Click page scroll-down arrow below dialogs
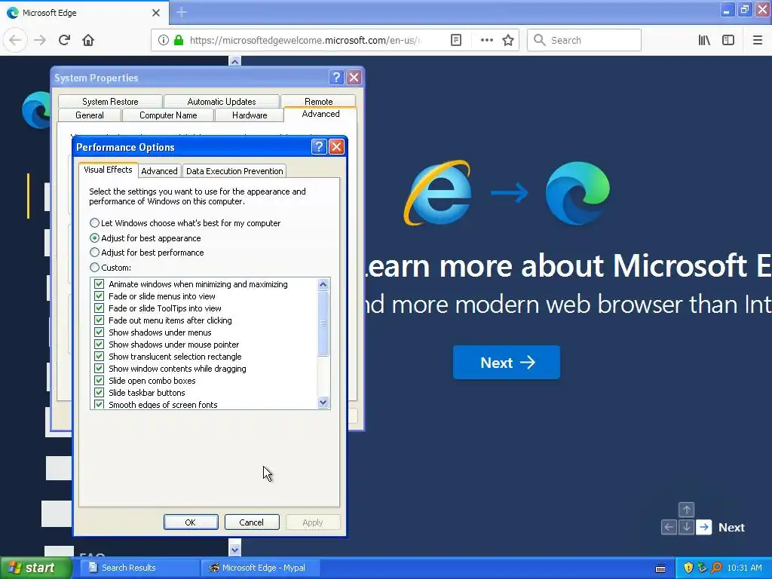 click(x=235, y=549)
